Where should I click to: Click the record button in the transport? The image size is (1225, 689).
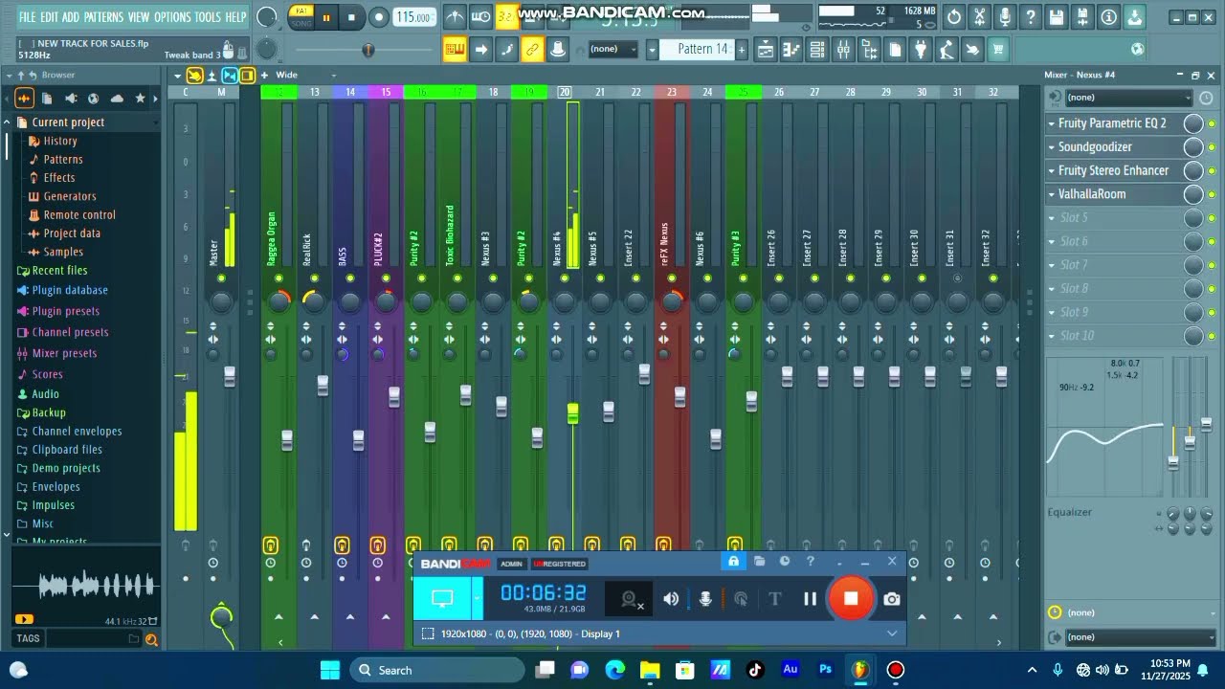379,17
